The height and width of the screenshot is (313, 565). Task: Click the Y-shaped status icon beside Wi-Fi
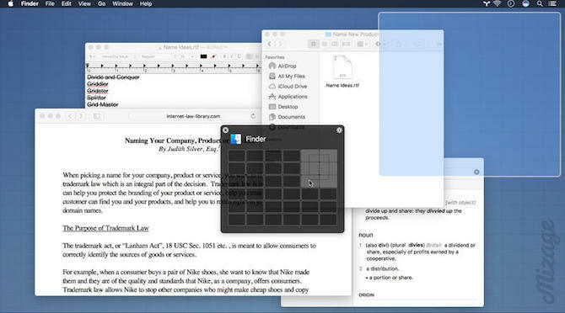pyautogui.click(x=487, y=3)
